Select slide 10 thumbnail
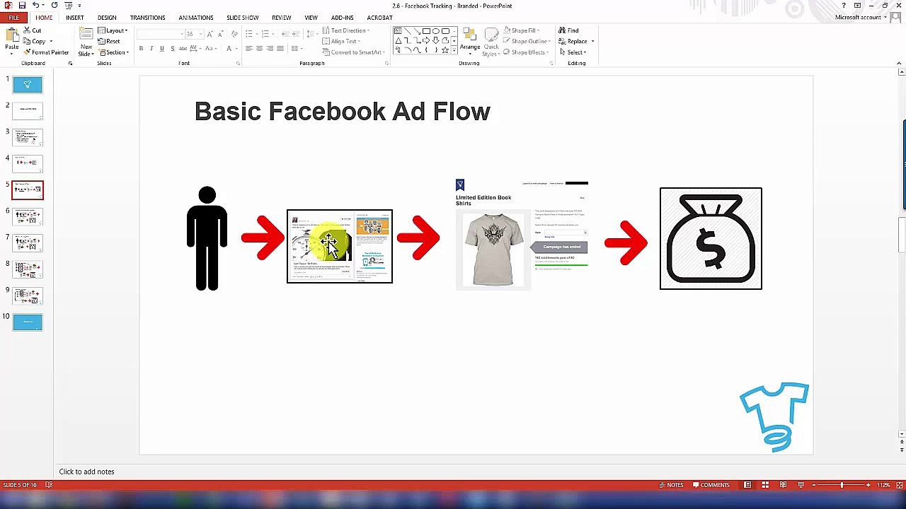The height and width of the screenshot is (509, 906). click(28, 322)
